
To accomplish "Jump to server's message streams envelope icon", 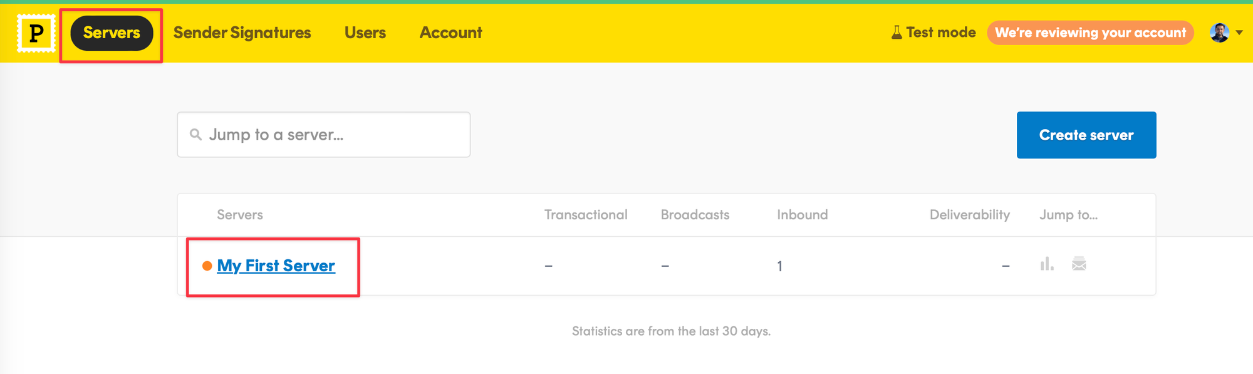I will (x=1079, y=264).
